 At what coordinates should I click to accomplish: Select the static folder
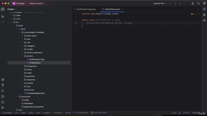[27, 100]
